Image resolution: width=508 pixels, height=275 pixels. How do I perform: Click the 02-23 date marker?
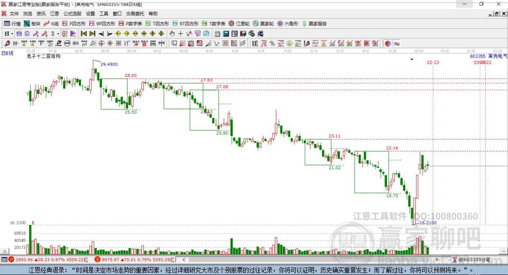point(433,62)
